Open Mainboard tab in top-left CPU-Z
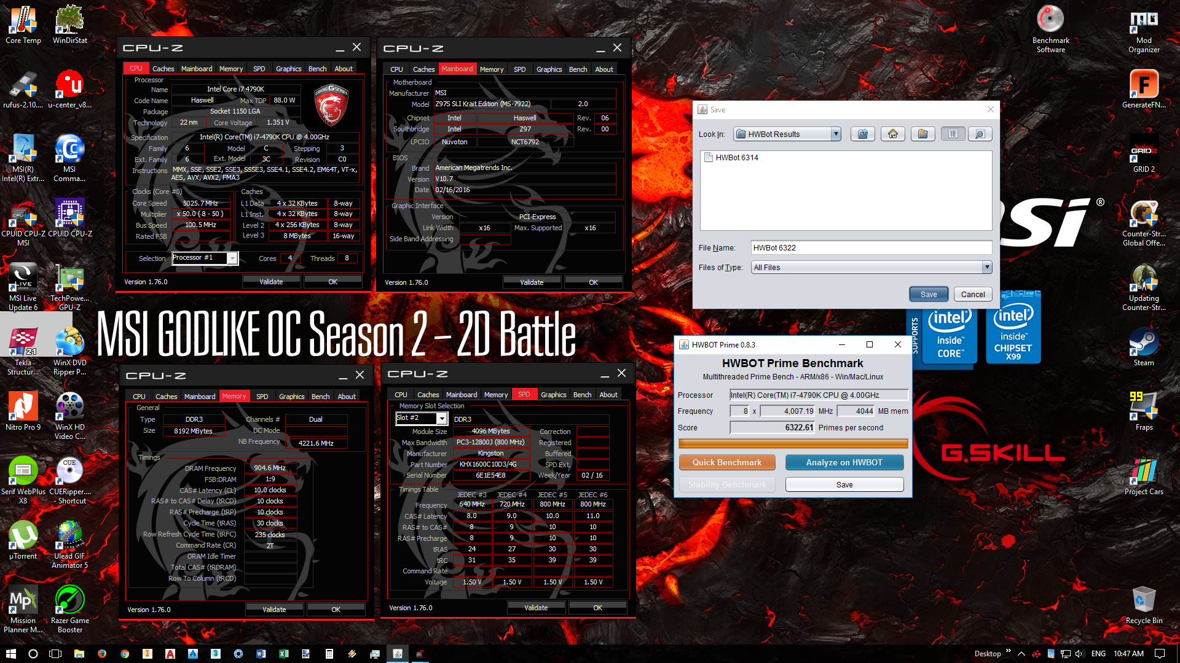This screenshot has height=663, width=1180. [197, 69]
